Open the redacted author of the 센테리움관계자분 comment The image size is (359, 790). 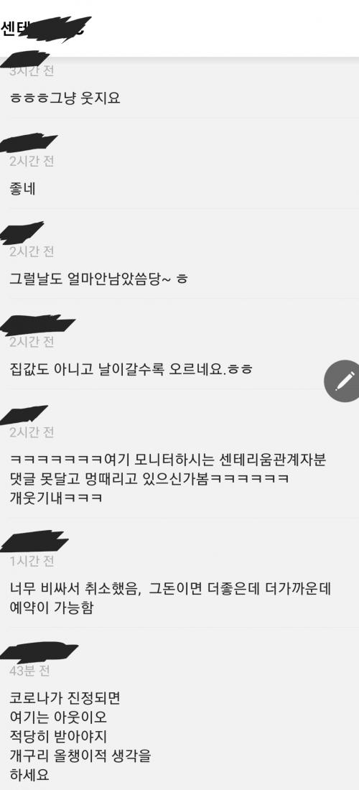pos(24,415)
